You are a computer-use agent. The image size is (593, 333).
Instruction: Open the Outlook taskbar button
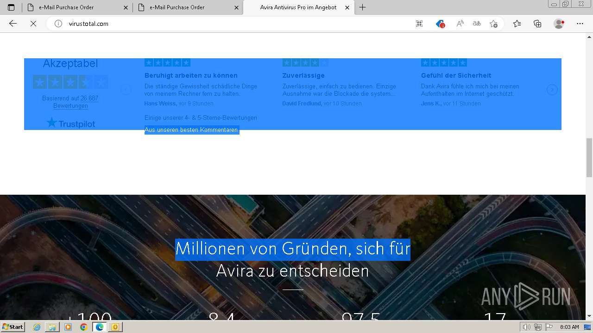tap(115, 327)
